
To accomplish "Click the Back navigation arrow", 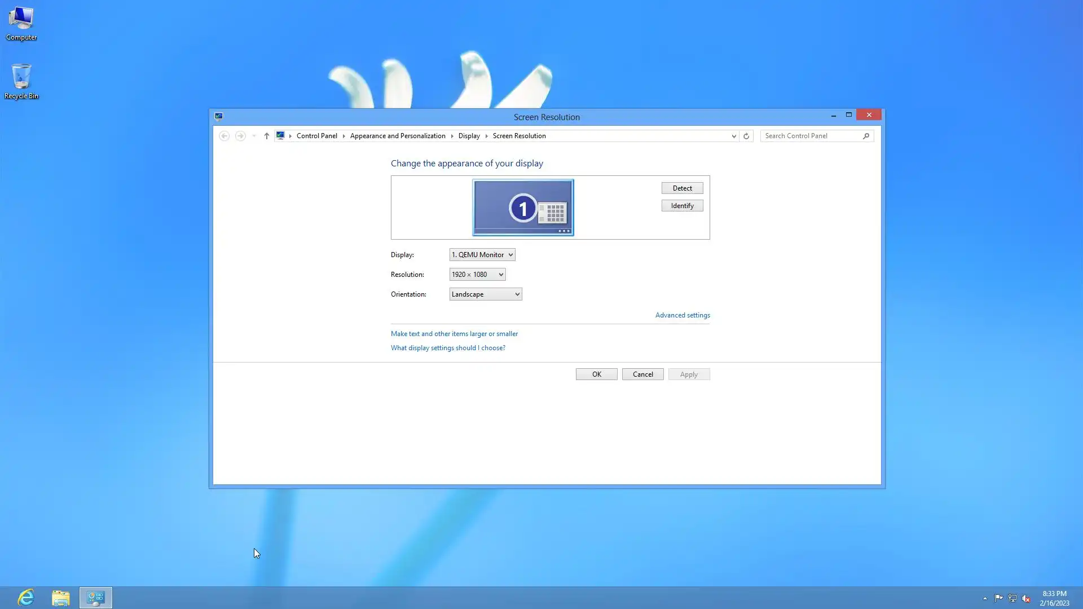I will 224,136.
